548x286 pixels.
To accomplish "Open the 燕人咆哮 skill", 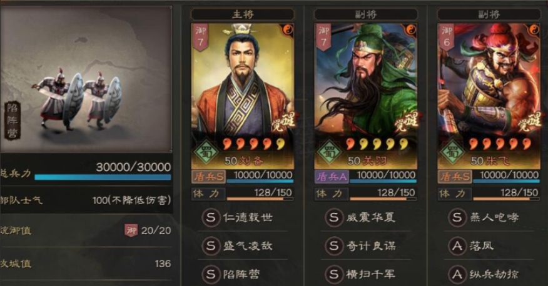I will pos(484,218).
